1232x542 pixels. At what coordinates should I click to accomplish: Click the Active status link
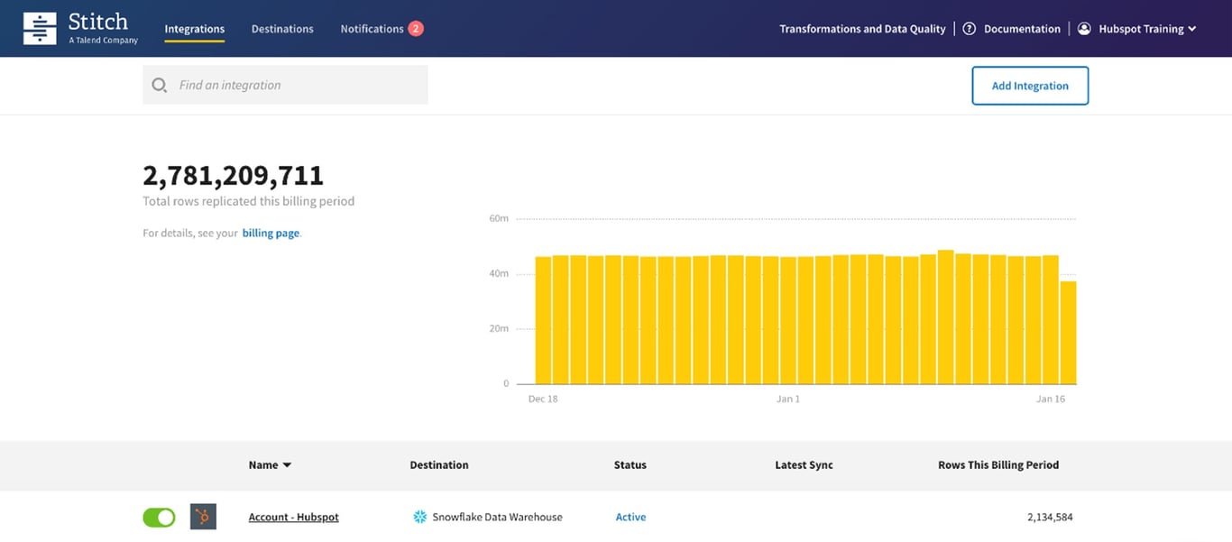[x=630, y=516]
